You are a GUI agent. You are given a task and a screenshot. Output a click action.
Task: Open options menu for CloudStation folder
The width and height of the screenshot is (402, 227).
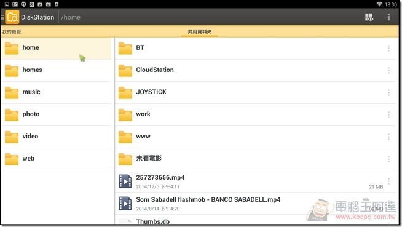pyautogui.click(x=388, y=70)
